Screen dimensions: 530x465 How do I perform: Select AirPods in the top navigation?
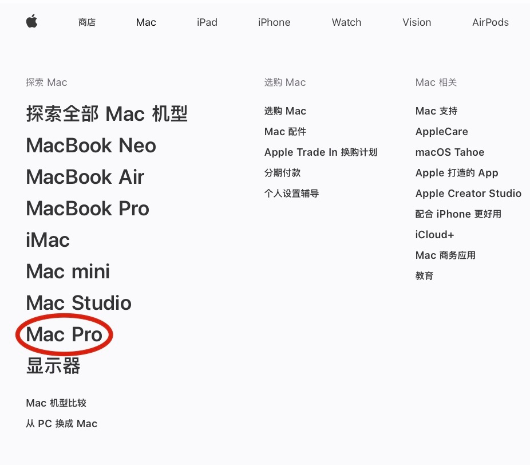[491, 22]
